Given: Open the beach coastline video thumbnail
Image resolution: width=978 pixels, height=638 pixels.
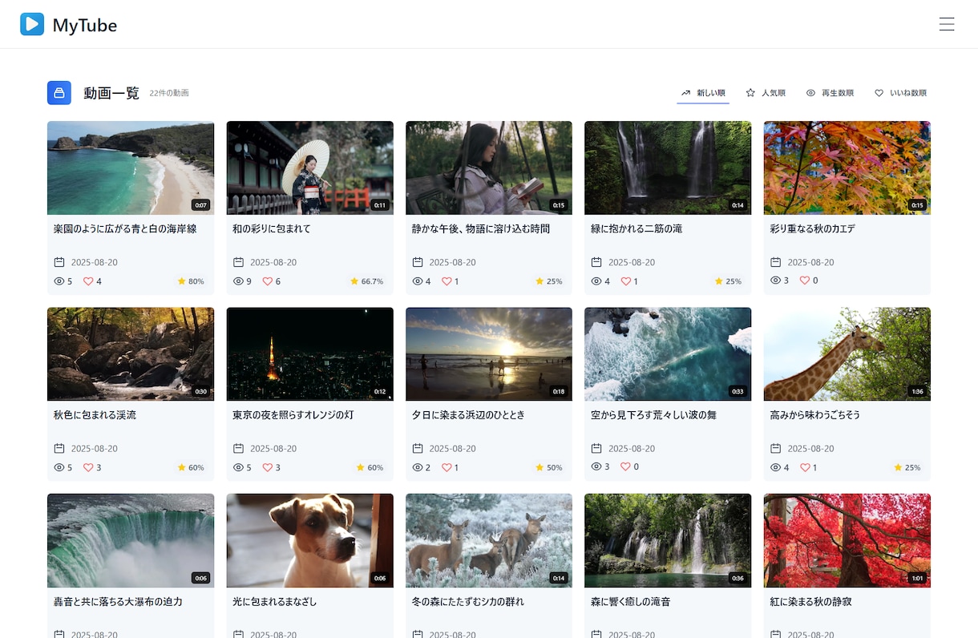Looking at the screenshot, I should pyautogui.click(x=131, y=168).
